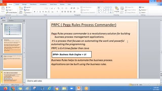Screen dimensions: 162x91
Task: Fit slide to current window icon
Action: pyautogui.click(x=160, y=85)
